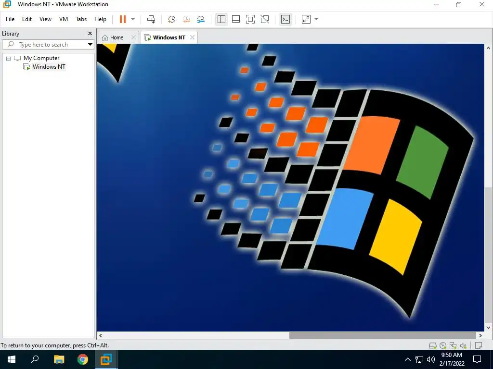The height and width of the screenshot is (369, 493).
Task: Click the host volume tray icon
Action: (431, 359)
